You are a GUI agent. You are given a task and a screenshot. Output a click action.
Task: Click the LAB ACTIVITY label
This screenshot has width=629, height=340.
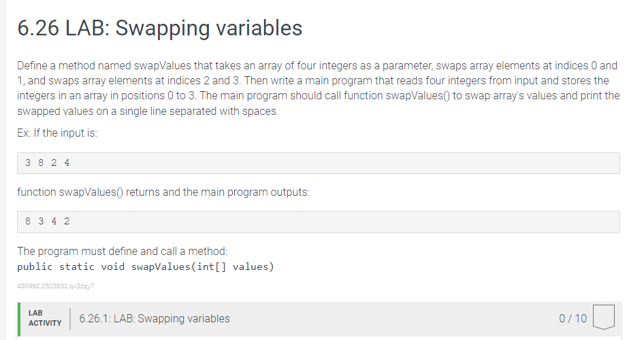(45, 318)
